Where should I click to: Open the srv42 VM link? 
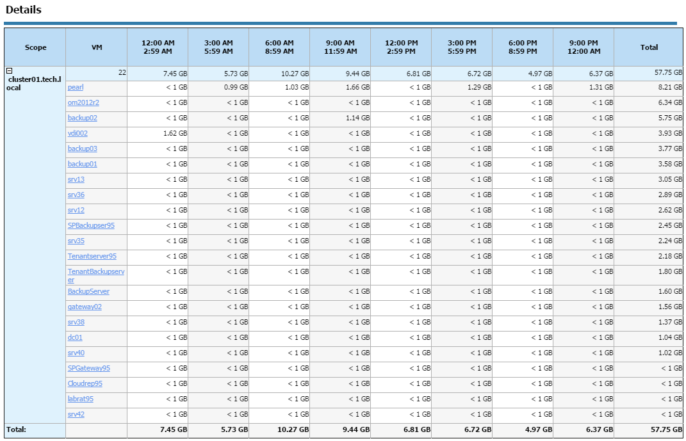(x=76, y=414)
